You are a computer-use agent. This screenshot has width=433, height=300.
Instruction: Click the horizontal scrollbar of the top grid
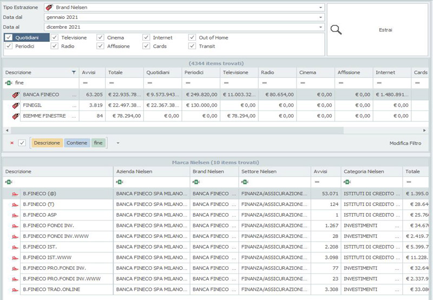click(x=173, y=131)
